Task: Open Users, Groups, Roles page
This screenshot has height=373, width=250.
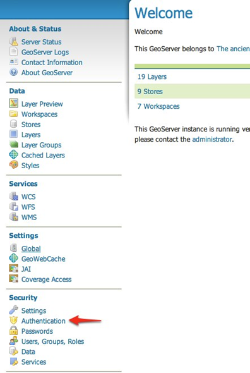Action: (53, 341)
